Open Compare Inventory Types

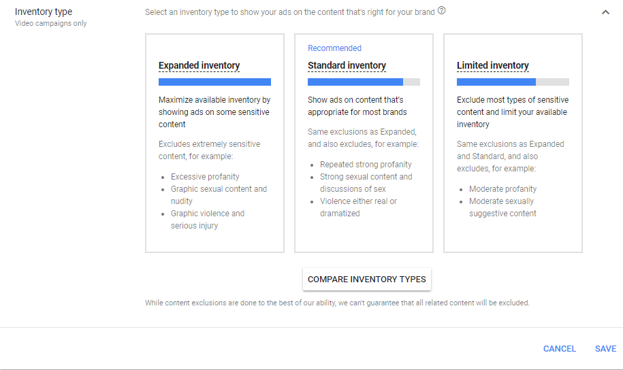367,280
